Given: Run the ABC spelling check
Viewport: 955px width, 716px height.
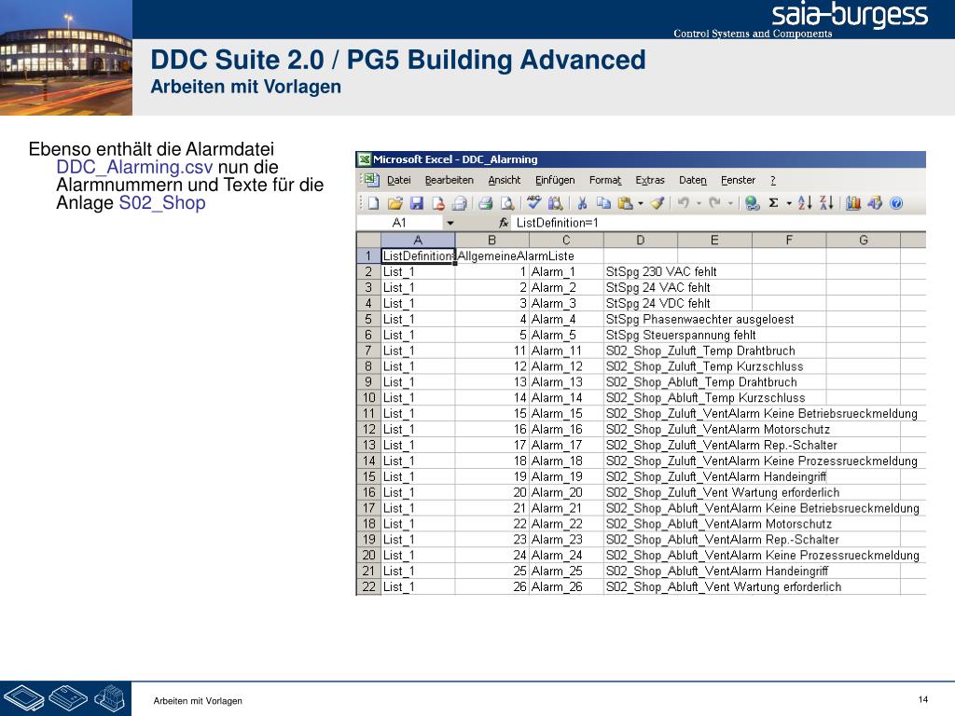Looking at the screenshot, I should tap(534, 202).
